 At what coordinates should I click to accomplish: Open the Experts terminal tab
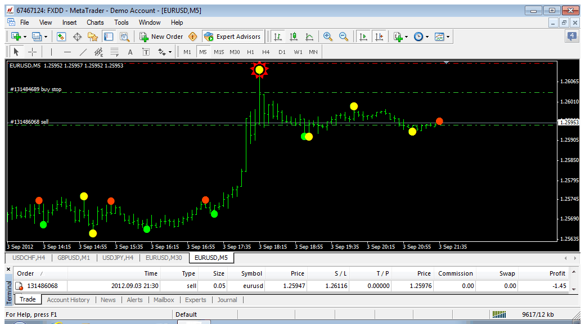point(196,300)
